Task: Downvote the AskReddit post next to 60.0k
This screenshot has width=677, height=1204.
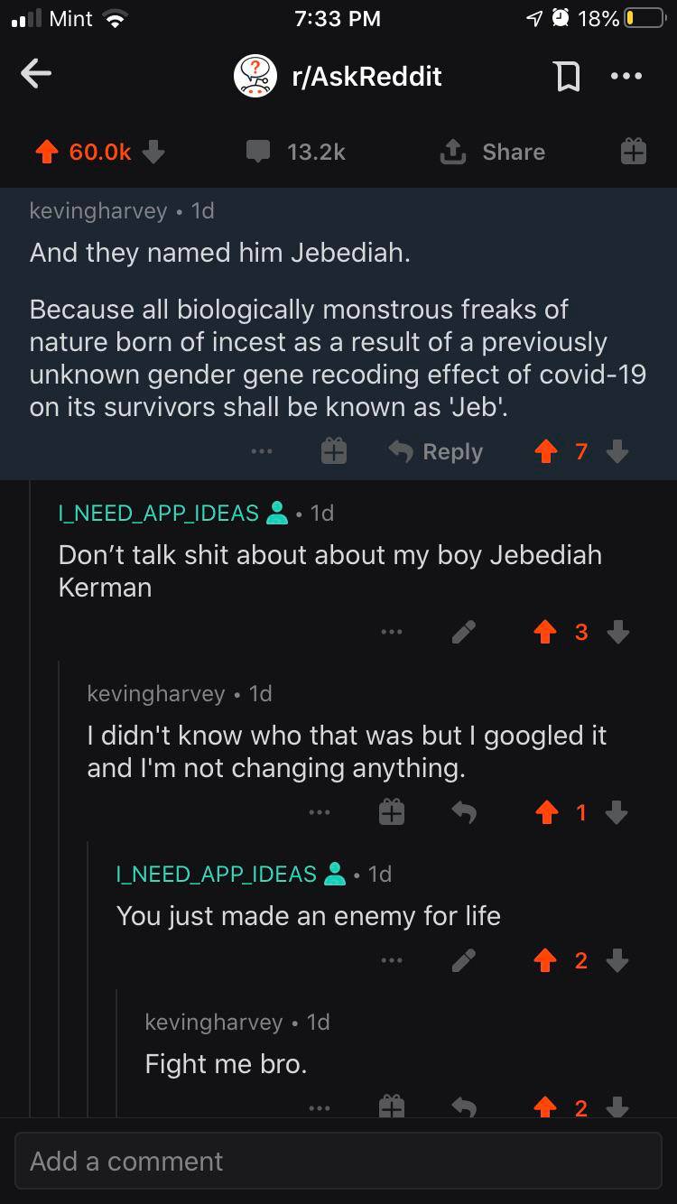Action: point(153,153)
